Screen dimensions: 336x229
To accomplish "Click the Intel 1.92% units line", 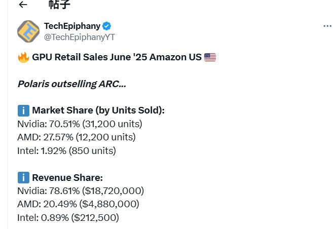I will coord(66,150).
